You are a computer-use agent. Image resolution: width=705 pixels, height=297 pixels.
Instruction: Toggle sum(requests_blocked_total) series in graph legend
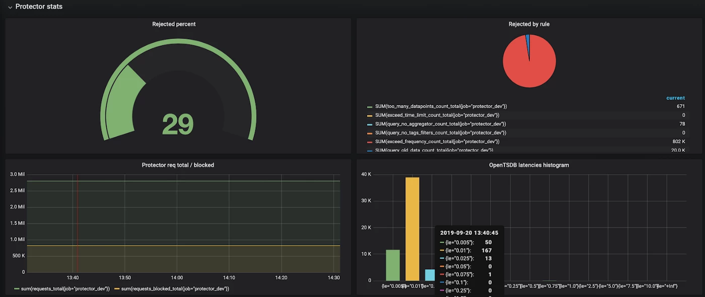[x=175, y=288]
